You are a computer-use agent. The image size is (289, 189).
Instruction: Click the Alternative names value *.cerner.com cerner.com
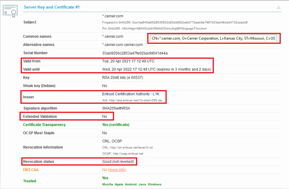122,45
